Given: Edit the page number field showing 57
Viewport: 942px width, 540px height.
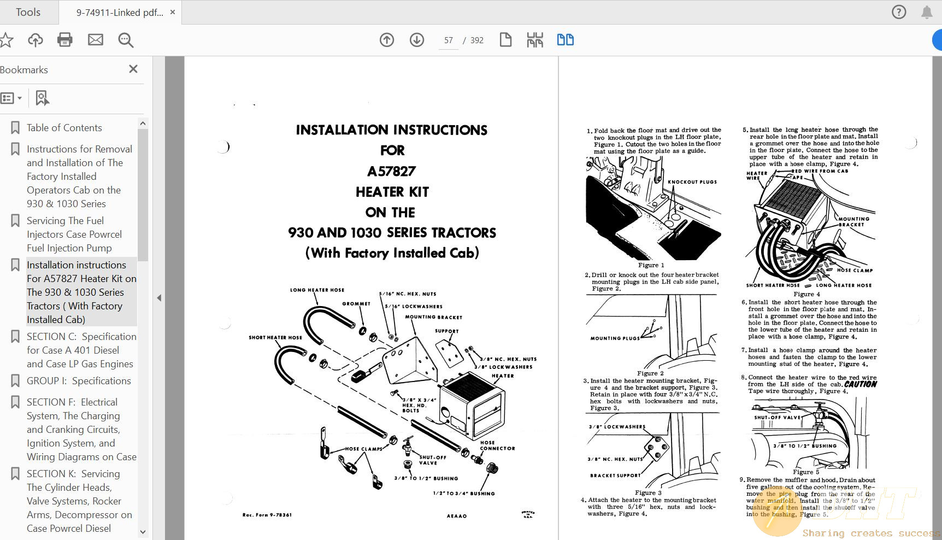Looking at the screenshot, I should click(x=448, y=40).
